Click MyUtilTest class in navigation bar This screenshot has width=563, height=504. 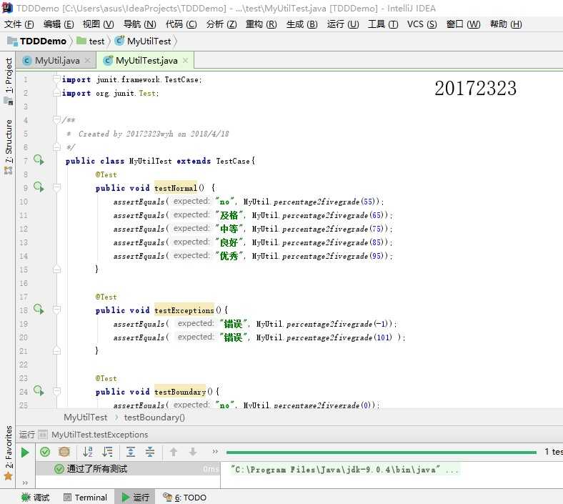[144, 41]
